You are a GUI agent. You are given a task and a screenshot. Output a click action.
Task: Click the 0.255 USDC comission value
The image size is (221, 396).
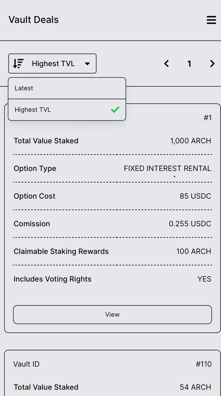(x=190, y=224)
